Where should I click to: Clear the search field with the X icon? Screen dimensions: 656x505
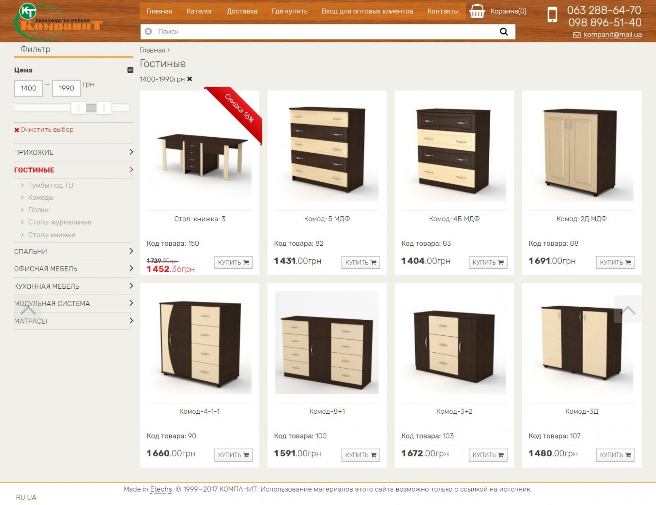148,32
